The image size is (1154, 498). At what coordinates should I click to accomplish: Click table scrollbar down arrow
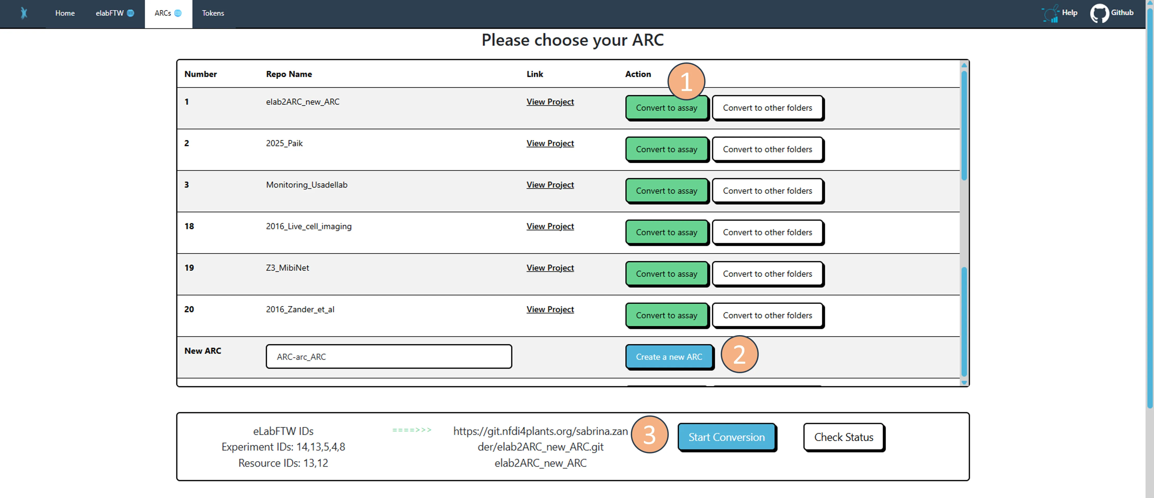pos(964,382)
